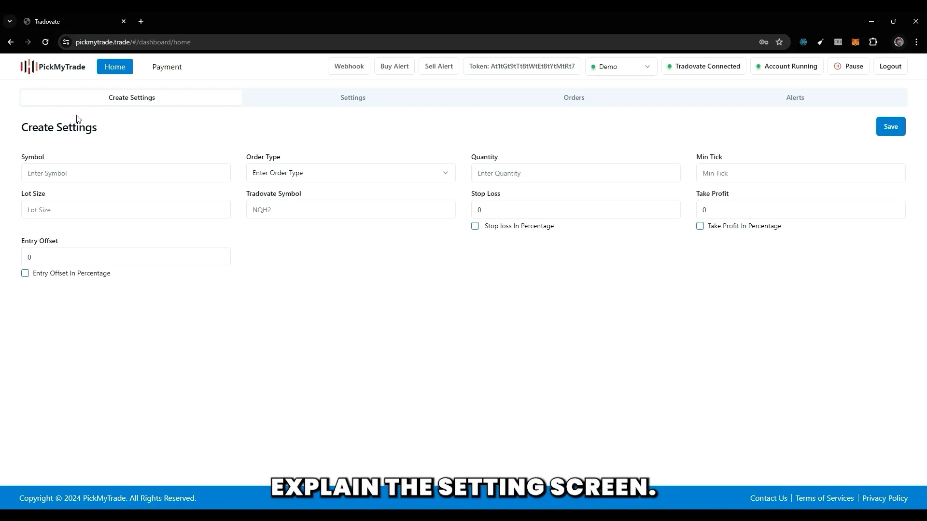Go forward in browser history
Viewport: 927px width, 521px height.
(x=28, y=42)
